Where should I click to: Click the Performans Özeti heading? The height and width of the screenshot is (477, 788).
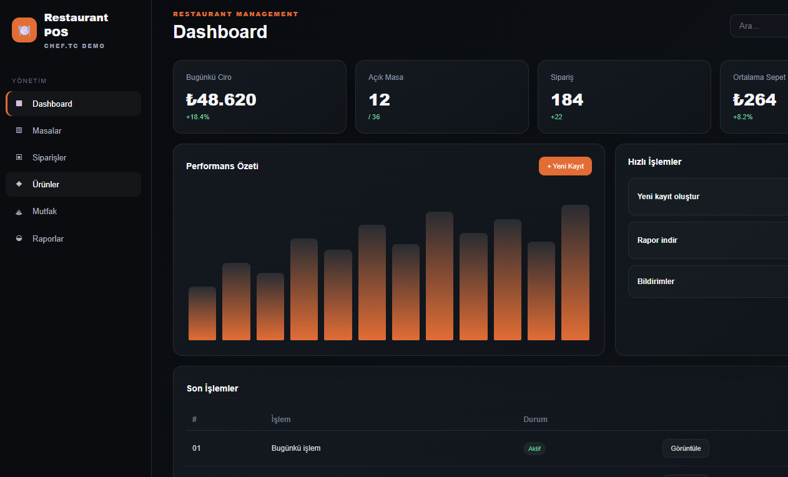click(222, 166)
